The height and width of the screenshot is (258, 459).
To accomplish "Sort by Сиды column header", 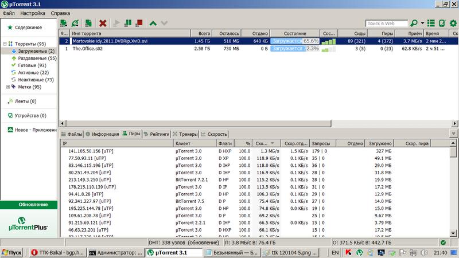I will coord(353,33).
